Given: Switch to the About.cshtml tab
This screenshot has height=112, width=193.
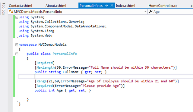Looking at the screenshot, I should tap(56, 6).
